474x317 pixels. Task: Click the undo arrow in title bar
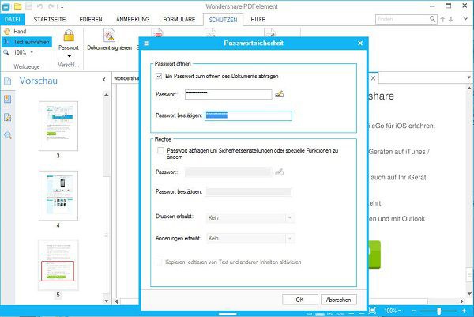39,6
